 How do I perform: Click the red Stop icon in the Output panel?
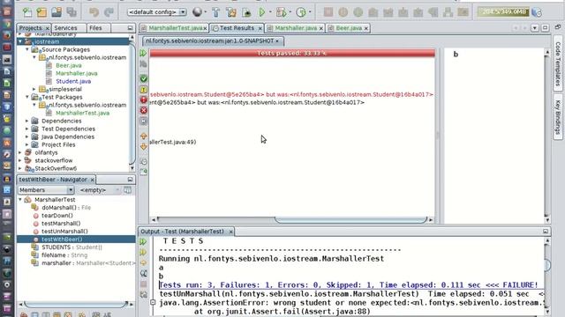coord(143,284)
